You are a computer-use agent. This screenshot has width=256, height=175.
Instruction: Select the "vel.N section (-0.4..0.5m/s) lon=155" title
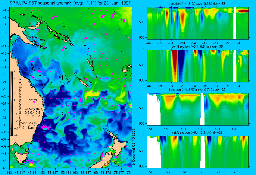[x=197, y=46]
